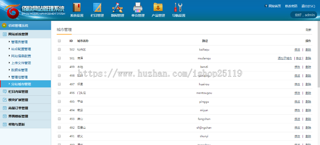Select checkbox for the bendi row

(59, 67)
